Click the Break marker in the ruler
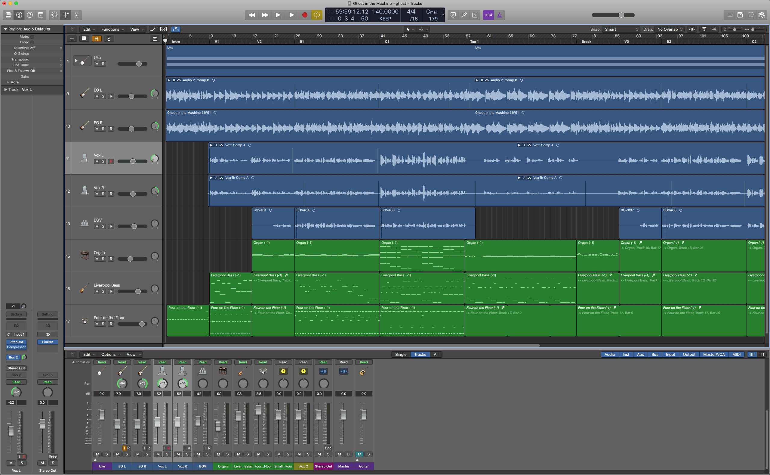Viewport: 770px width, 475px height. pos(586,42)
